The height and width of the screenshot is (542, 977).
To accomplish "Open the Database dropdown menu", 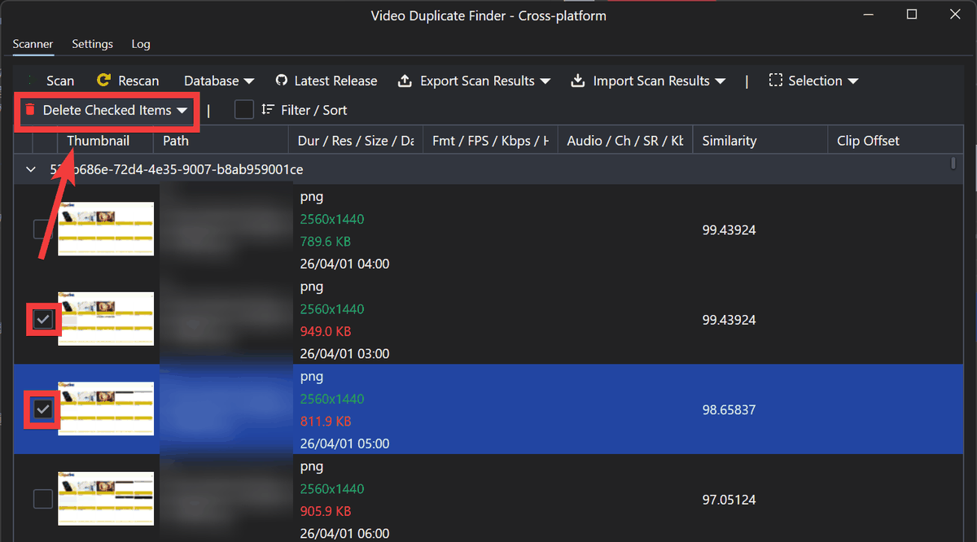I will click(x=218, y=81).
